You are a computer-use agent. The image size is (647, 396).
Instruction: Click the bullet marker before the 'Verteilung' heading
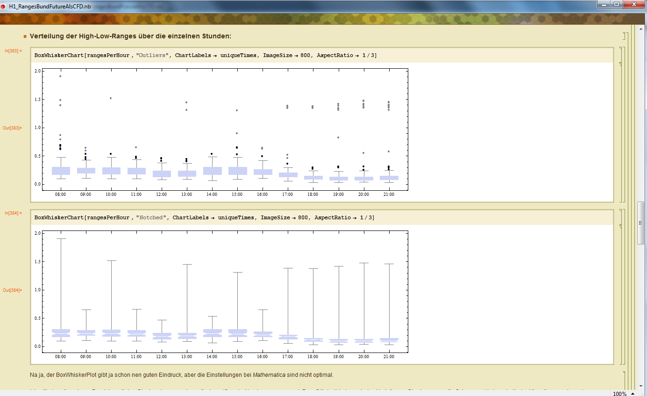coord(26,36)
